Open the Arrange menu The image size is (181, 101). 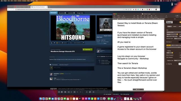tap(24, 1)
